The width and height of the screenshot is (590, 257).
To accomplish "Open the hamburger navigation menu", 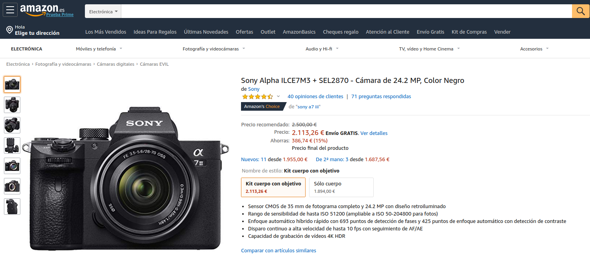I will (x=10, y=10).
